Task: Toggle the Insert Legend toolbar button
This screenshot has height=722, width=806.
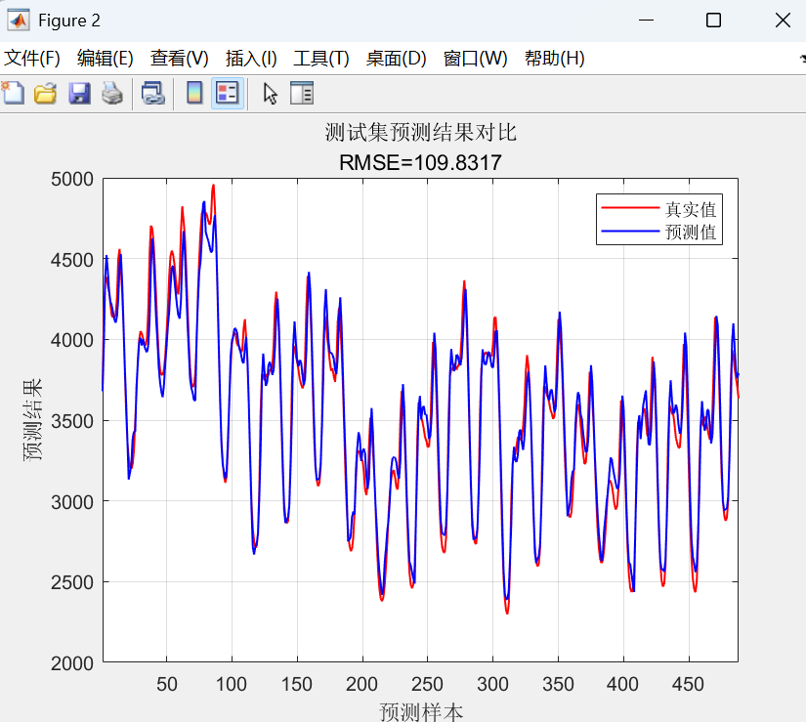Action: coord(228,94)
